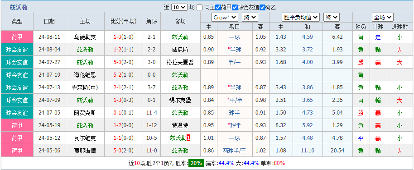Open the 终 dropdown next to 胜平负均值
The image size is (414, 170).
point(332,18)
